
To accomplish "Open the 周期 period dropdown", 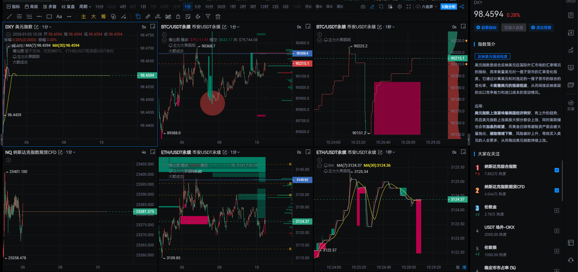I will 85,7.
